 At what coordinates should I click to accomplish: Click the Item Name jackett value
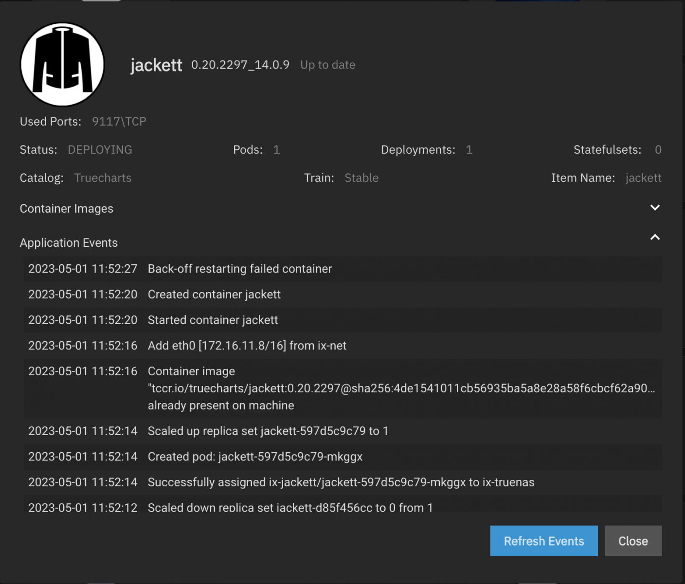(643, 178)
